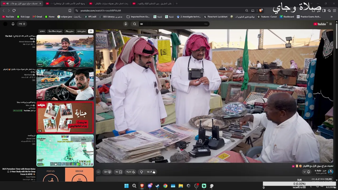
Task: Click the zoom magnifier icon in the address bar
Action: [x=247, y=11]
